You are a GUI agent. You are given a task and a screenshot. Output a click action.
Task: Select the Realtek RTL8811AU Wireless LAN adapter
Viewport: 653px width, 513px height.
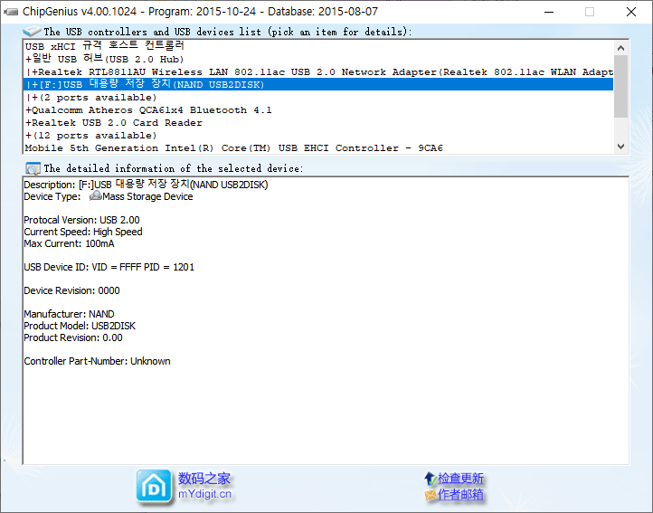click(x=318, y=71)
